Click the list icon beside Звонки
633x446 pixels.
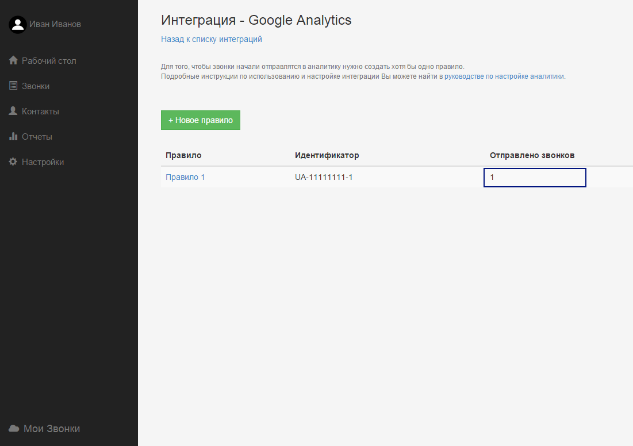(13, 86)
